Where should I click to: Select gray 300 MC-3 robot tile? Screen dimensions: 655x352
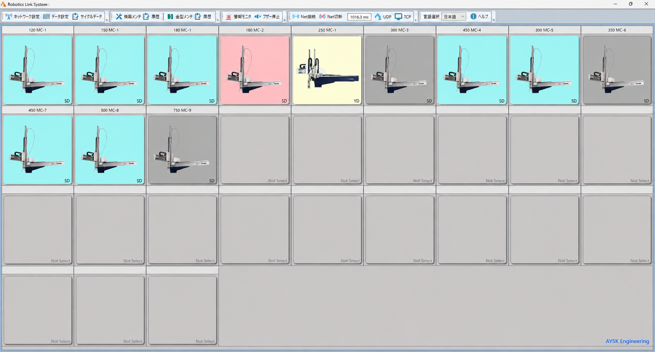(x=400, y=70)
